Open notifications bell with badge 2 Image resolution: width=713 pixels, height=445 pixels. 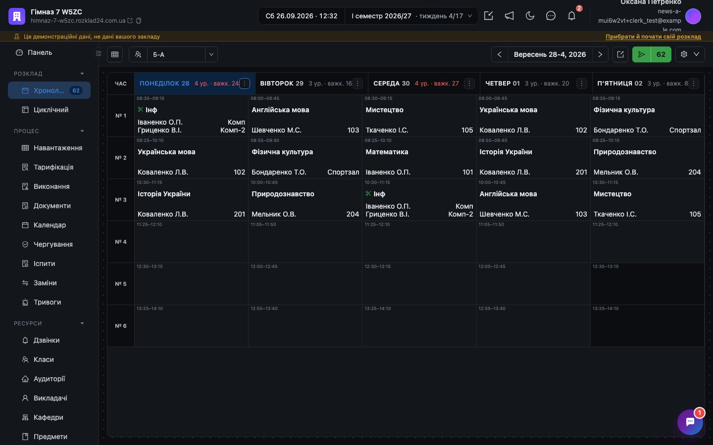(571, 16)
